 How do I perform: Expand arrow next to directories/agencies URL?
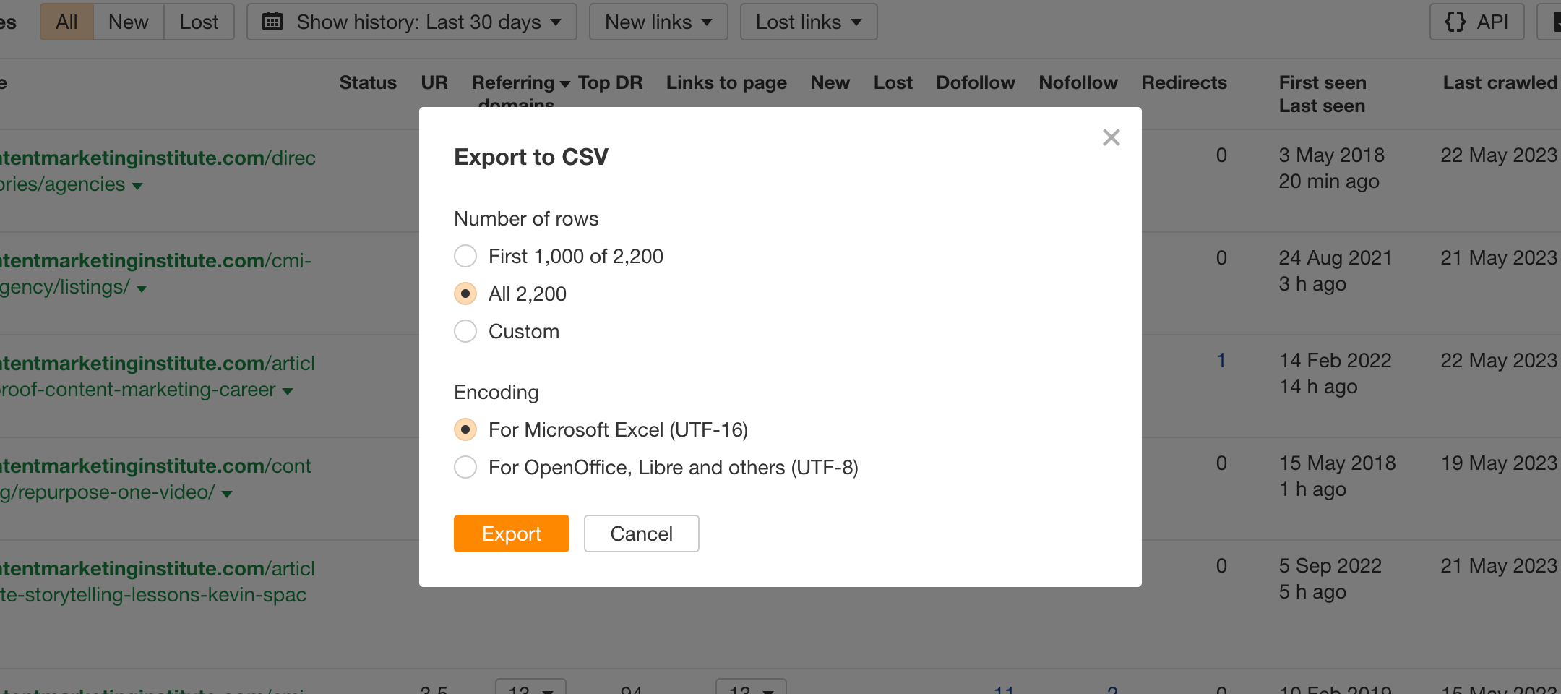click(x=137, y=187)
